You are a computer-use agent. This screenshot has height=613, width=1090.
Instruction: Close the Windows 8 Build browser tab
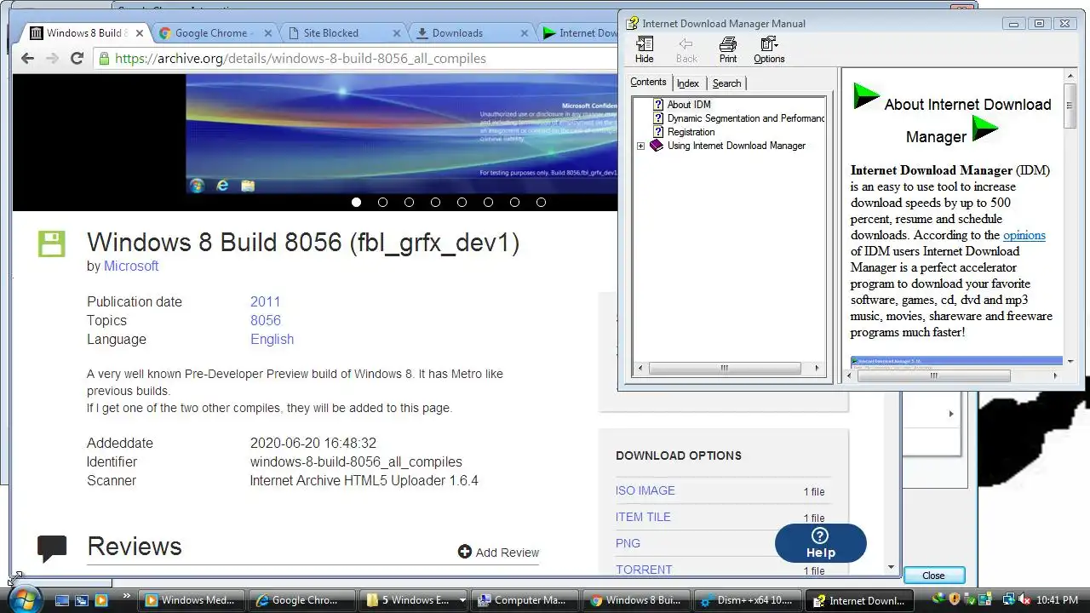pyautogui.click(x=139, y=33)
